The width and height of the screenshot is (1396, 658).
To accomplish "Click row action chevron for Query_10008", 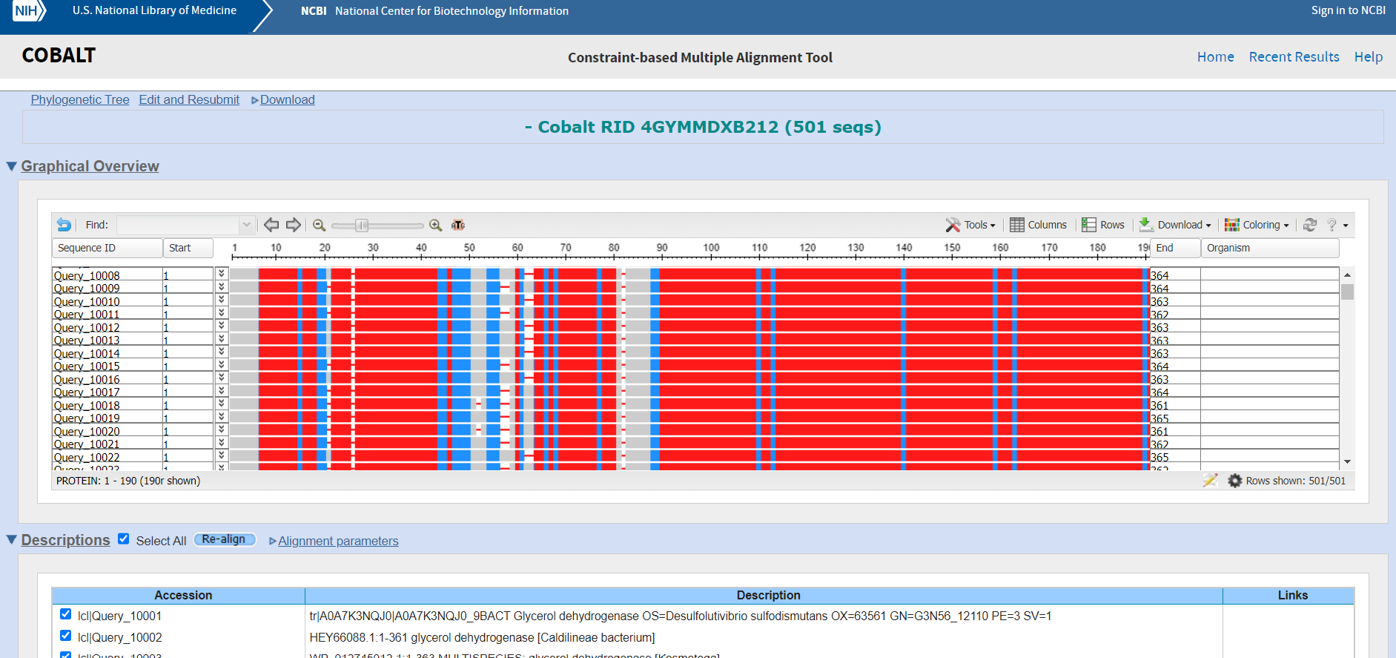I will pyautogui.click(x=221, y=274).
